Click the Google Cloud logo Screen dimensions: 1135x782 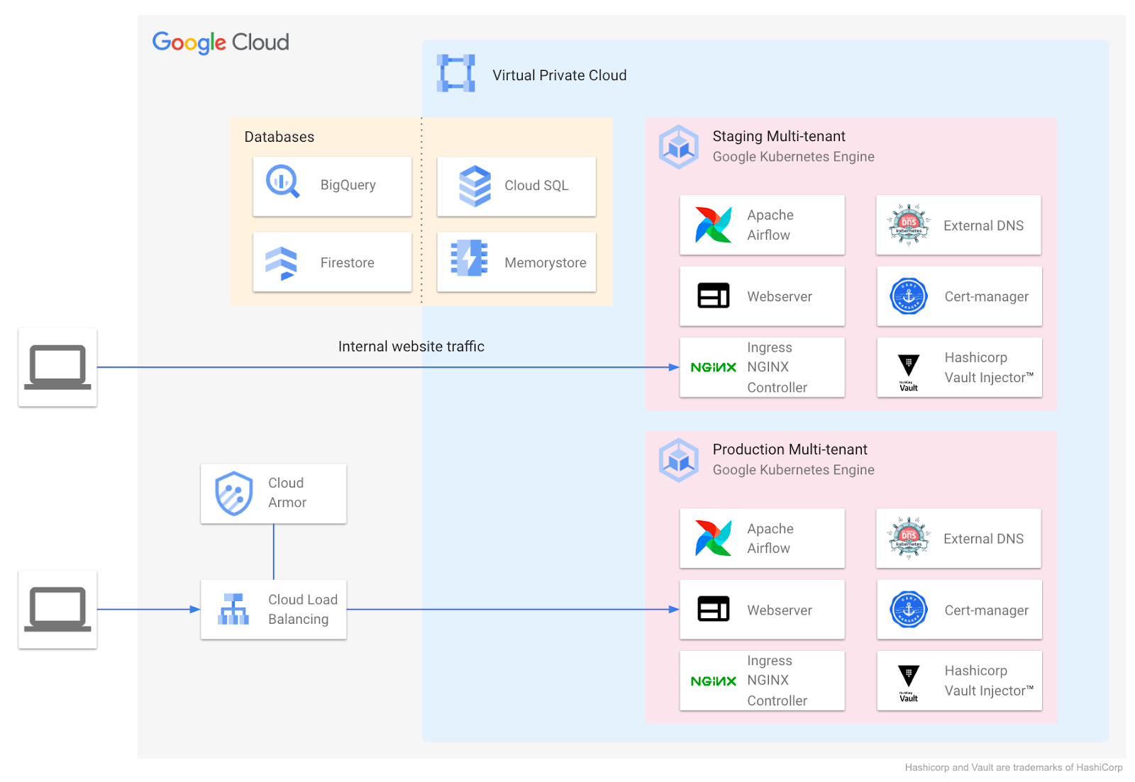point(221,43)
